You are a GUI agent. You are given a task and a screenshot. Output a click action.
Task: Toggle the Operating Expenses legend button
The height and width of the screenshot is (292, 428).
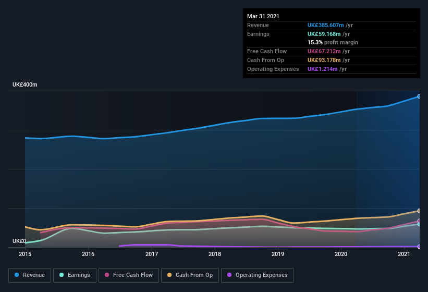258,275
